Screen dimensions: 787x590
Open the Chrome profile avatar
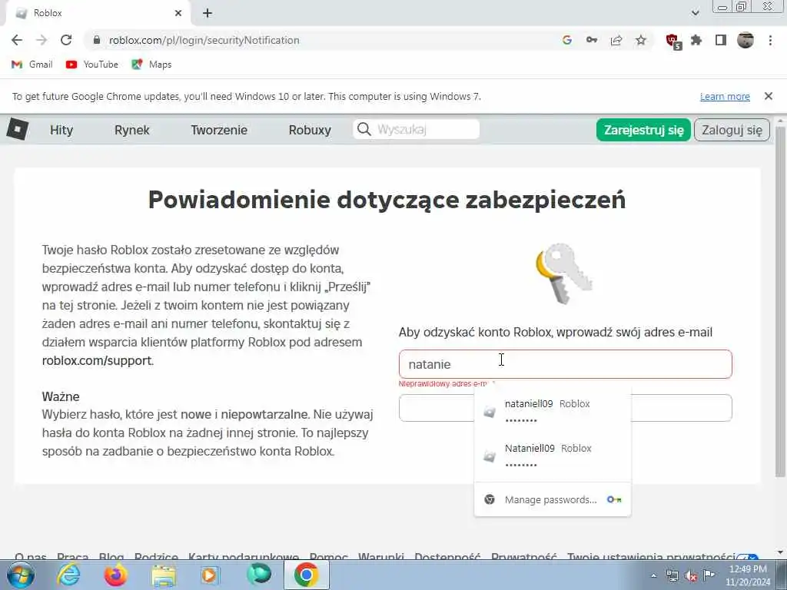pos(745,40)
